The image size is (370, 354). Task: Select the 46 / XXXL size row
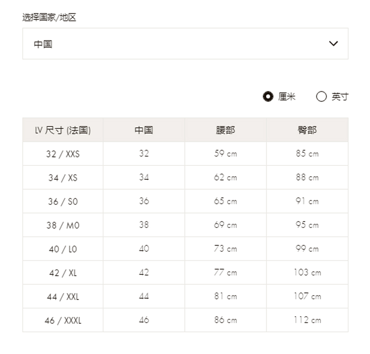(63, 320)
